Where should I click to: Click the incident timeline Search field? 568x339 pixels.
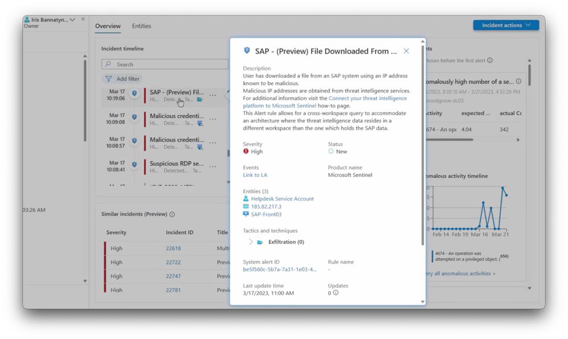pyautogui.click(x=165, y=64)
